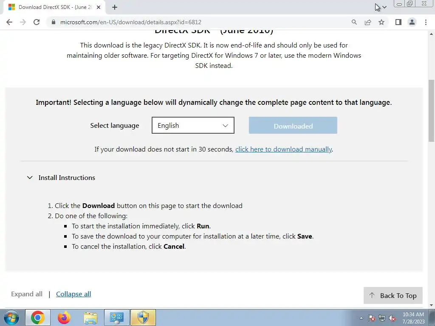The width and height of the screenshot is (435, 326).
Task: Open the tab search chevron
Action: 384,7
